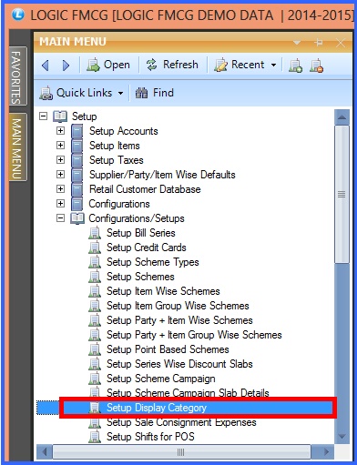This screenshot has width=357, height=465.
Task: Expand the Setup Accounts node
Action: pyautogui.click(x=61, y=130)
